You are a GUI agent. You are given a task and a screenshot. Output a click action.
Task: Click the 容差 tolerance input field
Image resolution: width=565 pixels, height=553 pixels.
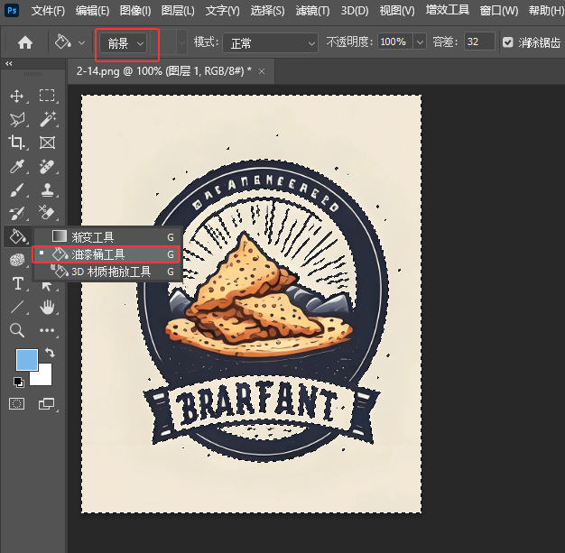pos(479,42)
